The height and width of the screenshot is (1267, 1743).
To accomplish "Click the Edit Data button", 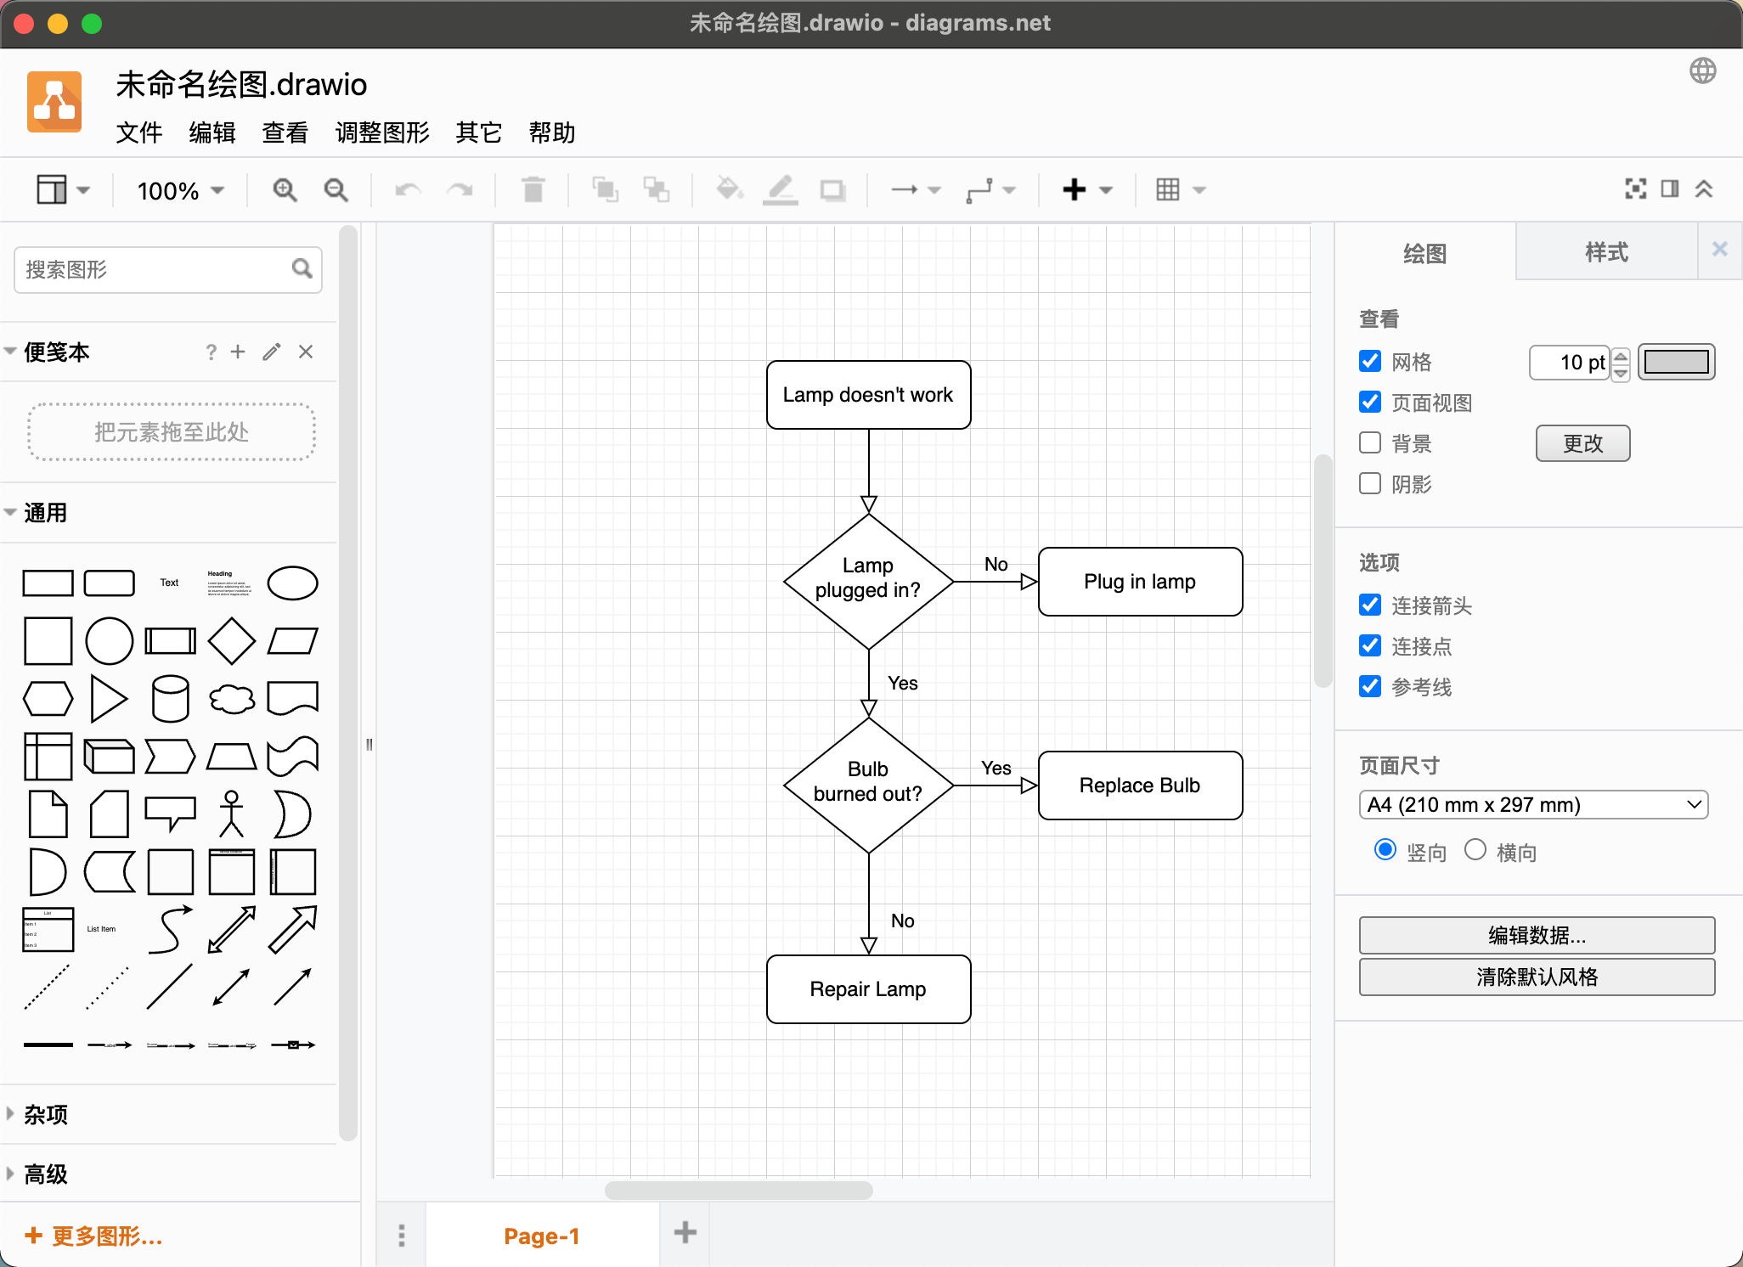I will point(1537,935).
